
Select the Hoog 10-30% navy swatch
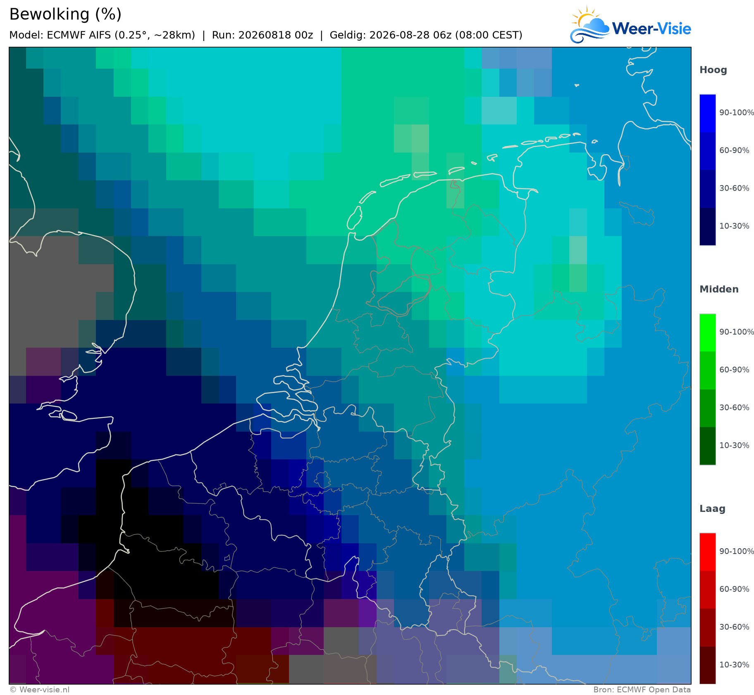(707, 227)
